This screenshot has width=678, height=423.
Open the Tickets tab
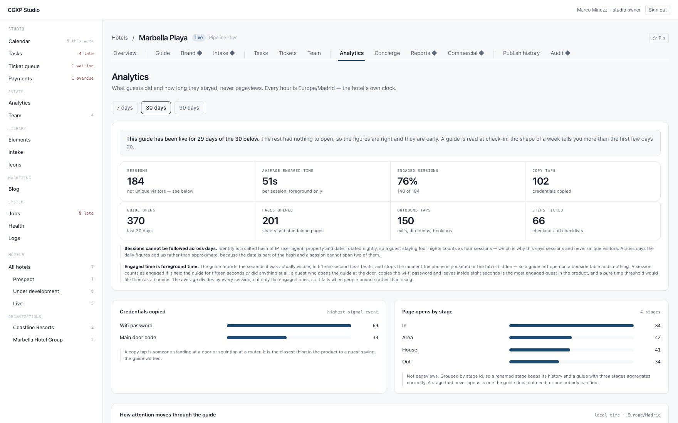(288, 53)
